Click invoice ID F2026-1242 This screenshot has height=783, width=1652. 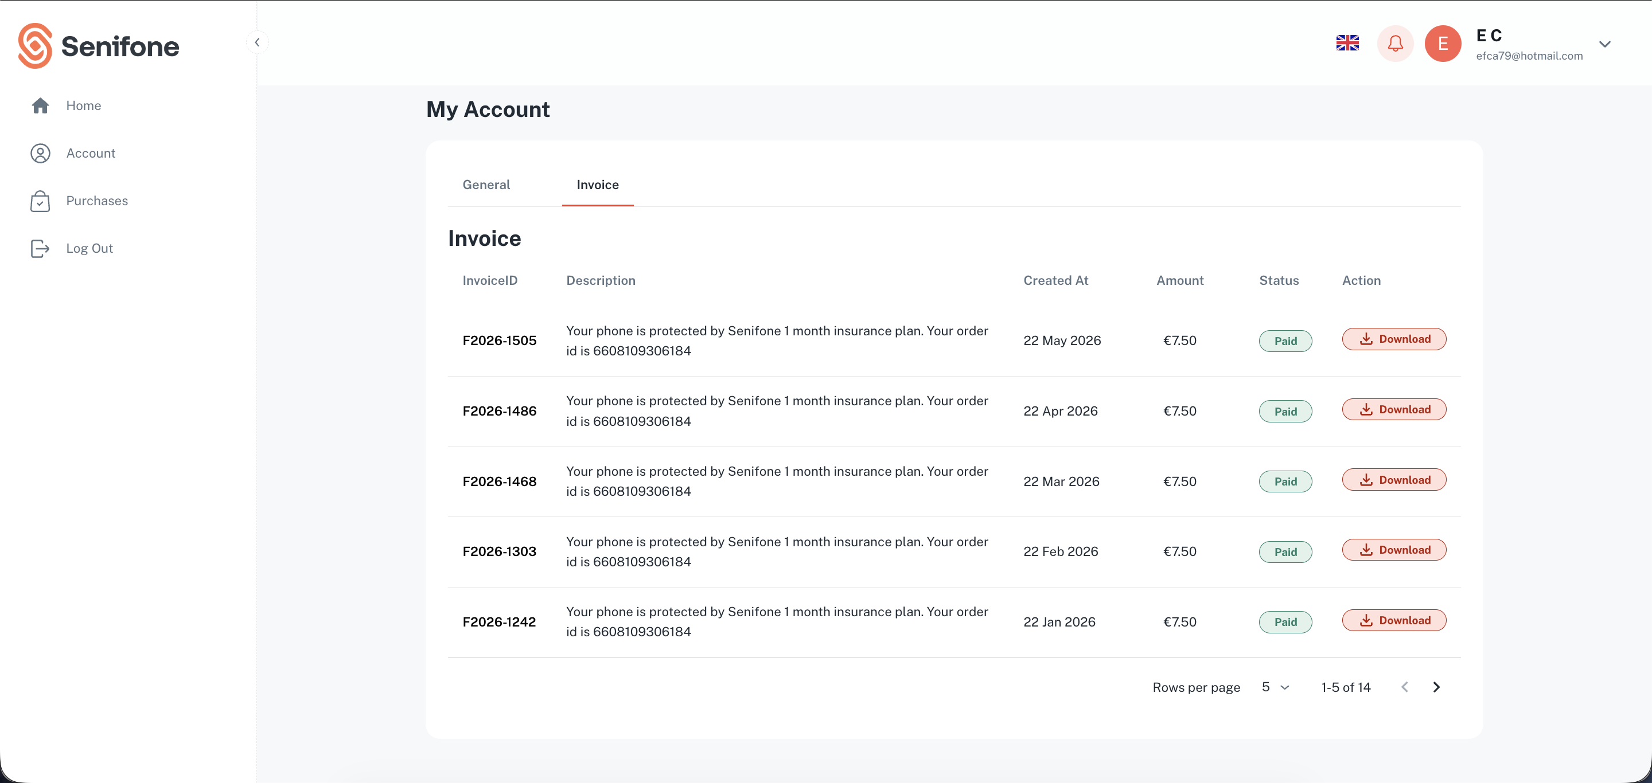(x=499, y=621)
